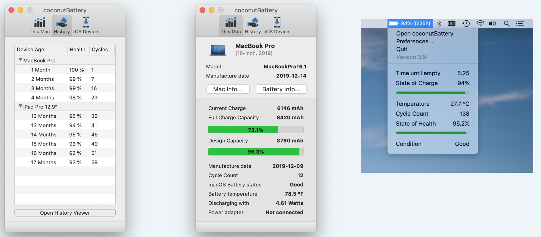This screenshot has width=541, height=237.
Task: Click the volume speaker menu bar icon
Action: 492,24
